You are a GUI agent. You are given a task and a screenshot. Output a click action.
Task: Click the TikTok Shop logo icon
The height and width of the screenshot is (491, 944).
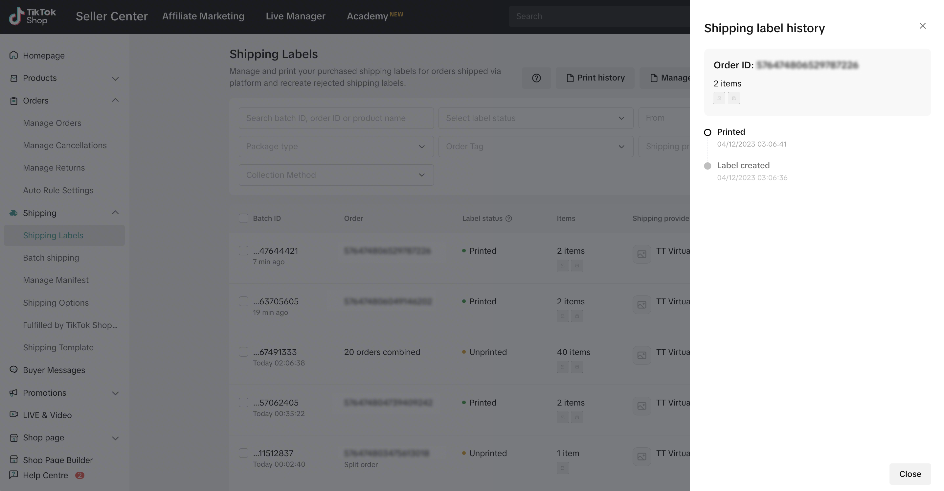[x=16, y=16]
